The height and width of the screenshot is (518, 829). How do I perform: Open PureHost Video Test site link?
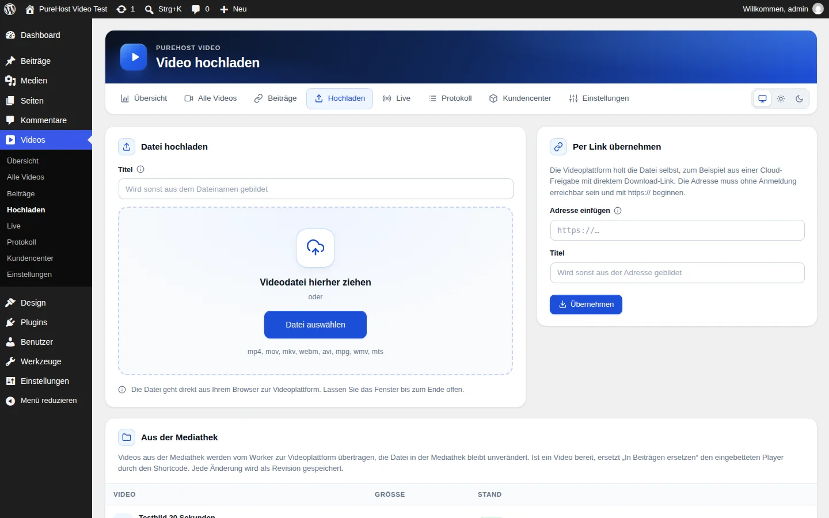[x=67, y=9]
